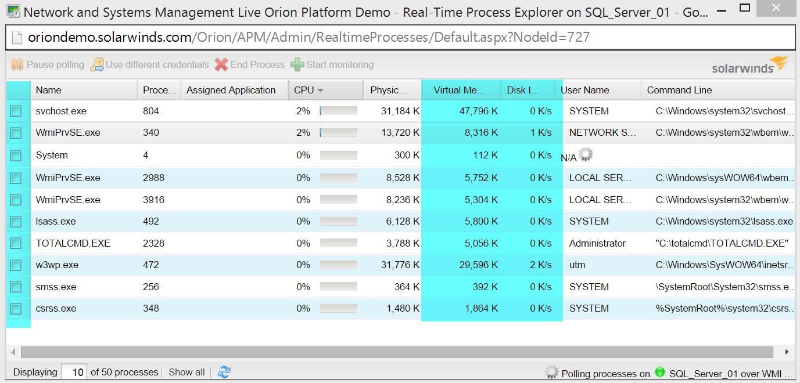Click the Show all link

(x=186, y=372)
